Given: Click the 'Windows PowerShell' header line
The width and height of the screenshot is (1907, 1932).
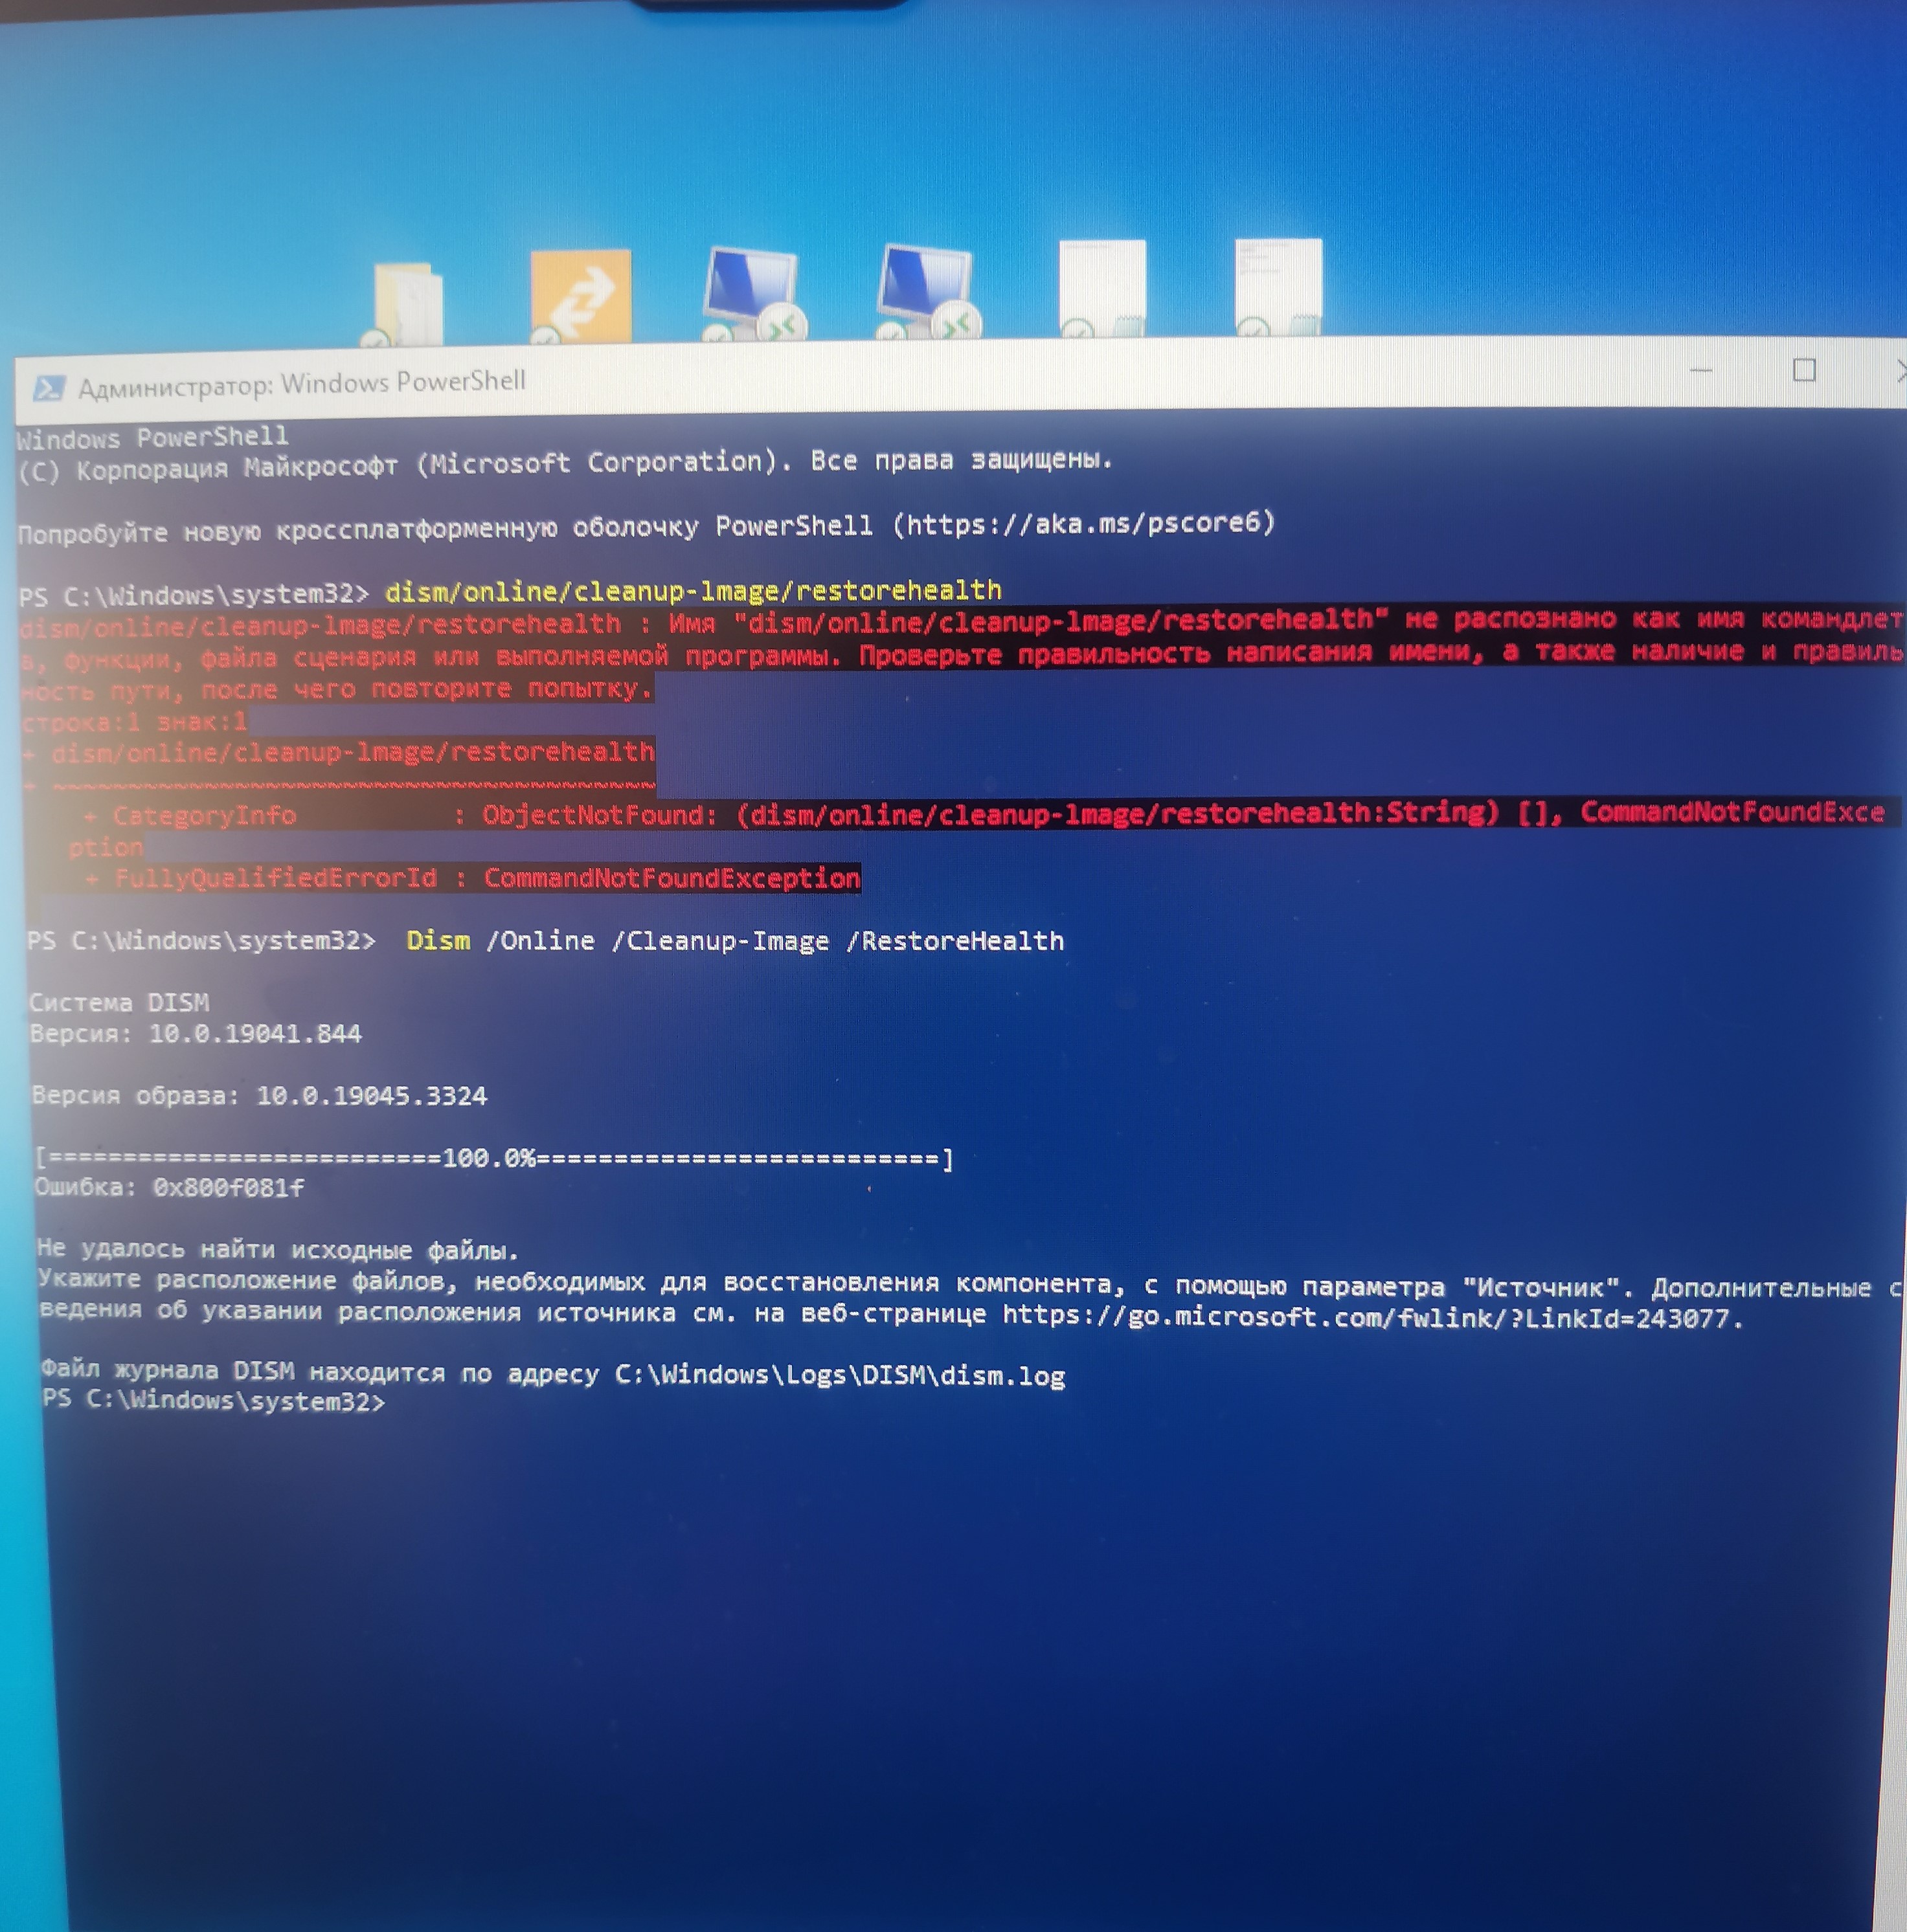Looking at the screenshot, I should tap(152, 438).
